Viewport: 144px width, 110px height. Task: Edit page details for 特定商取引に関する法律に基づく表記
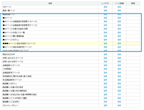point(119,76)
